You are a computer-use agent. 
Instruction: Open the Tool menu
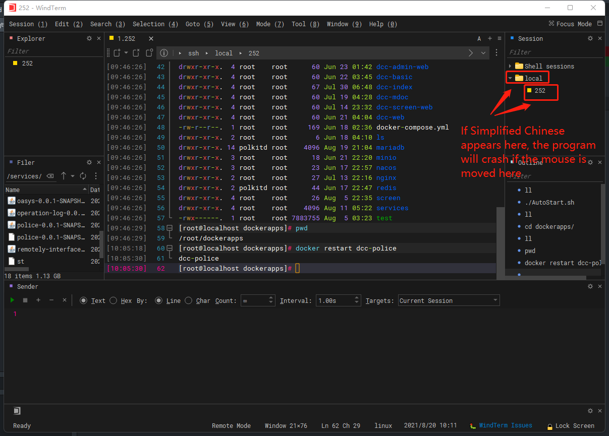coord(305,24)
